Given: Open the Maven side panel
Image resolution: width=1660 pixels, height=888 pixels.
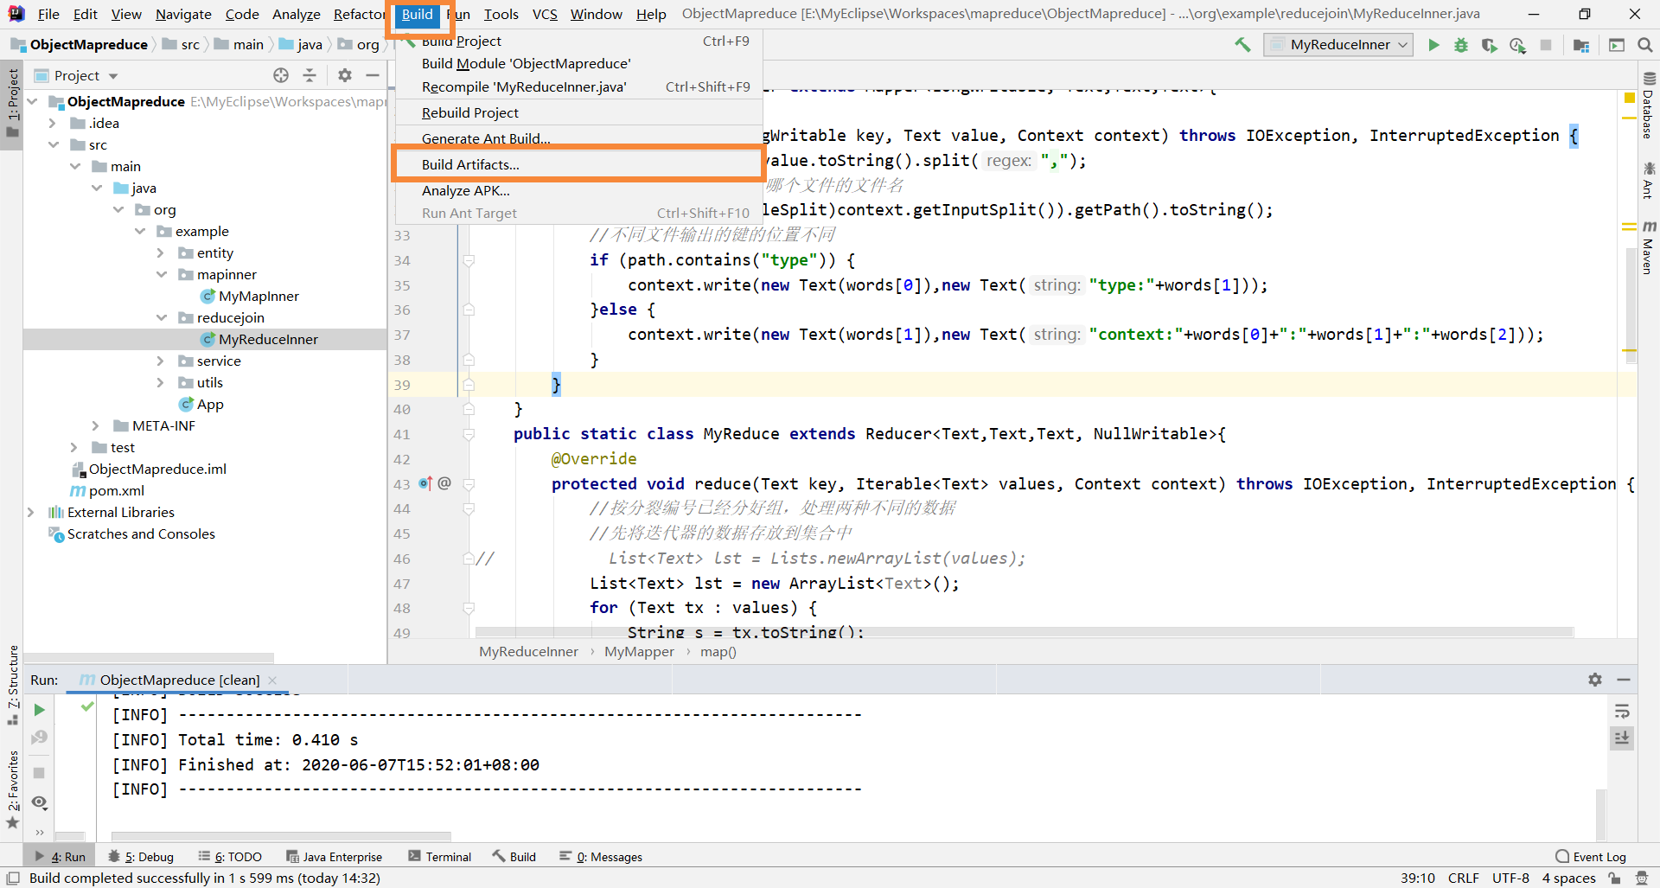Looking at the screenshot, I should [x=1649, y=247].
